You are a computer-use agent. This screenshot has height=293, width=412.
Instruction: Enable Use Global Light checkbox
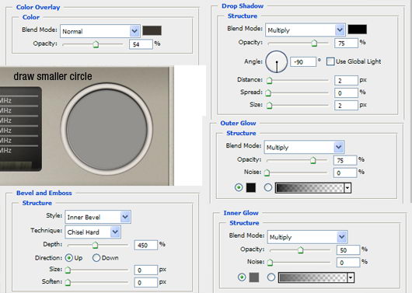click(330, 61)
